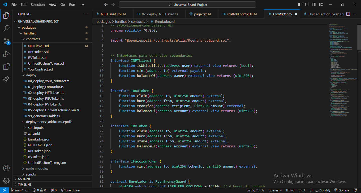The width and height of the screenshot is (361, 193).
Task: Open the Accounts menu icon
Action: click(x=6, y=168)
